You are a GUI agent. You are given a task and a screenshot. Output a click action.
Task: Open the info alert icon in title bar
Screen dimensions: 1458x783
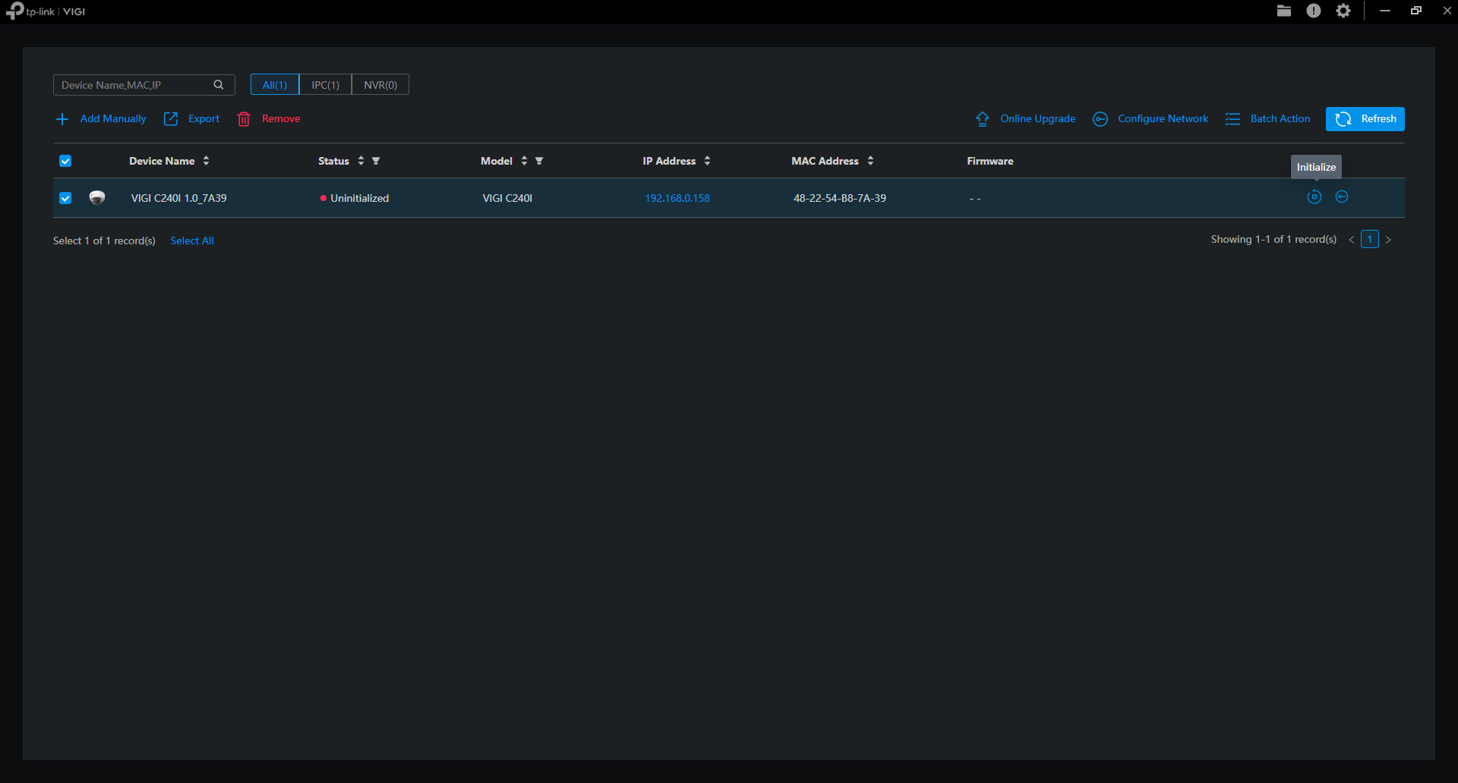(x=1314, y=11)
